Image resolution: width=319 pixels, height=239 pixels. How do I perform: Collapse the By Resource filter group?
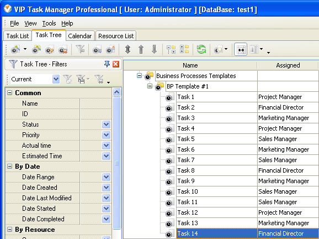tap(9, 230)
